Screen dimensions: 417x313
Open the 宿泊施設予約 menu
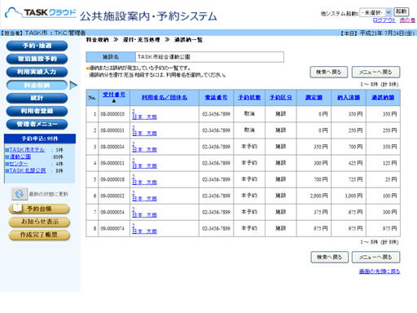pyautogui.click(x=37, y=59)
